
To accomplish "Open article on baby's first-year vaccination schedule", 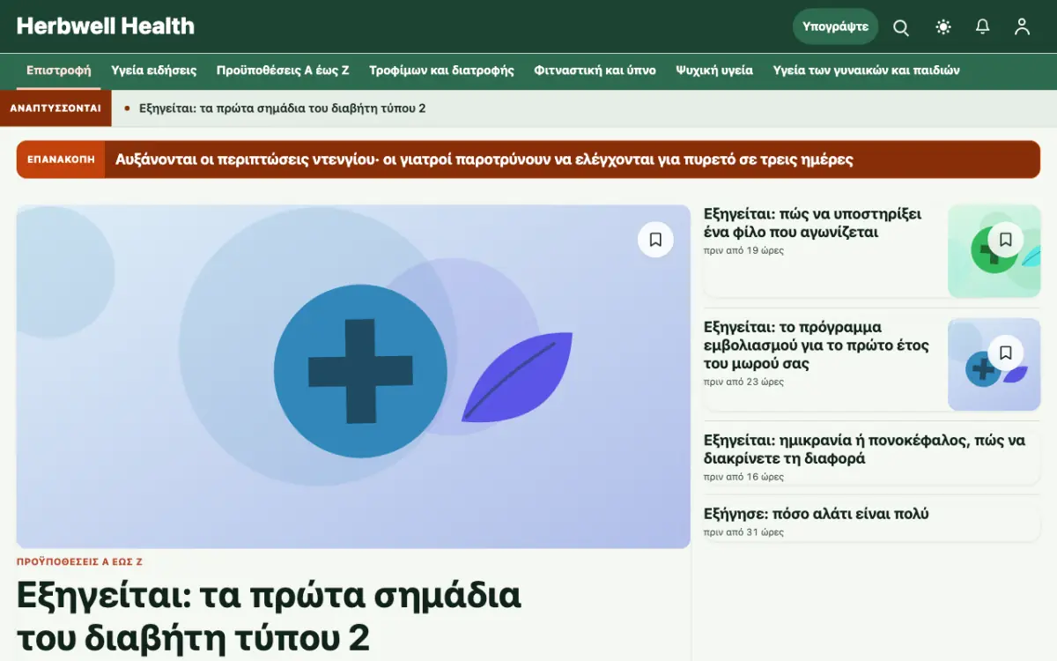I will tap(817, 345).
